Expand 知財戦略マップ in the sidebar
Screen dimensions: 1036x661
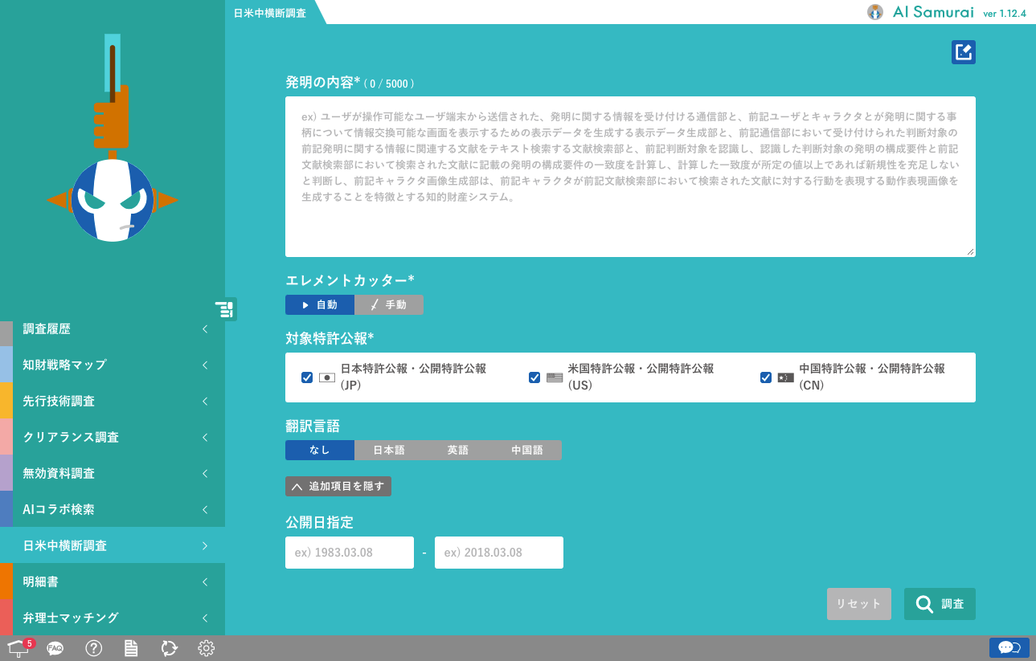pyautogui.click(x=113, y=365)
